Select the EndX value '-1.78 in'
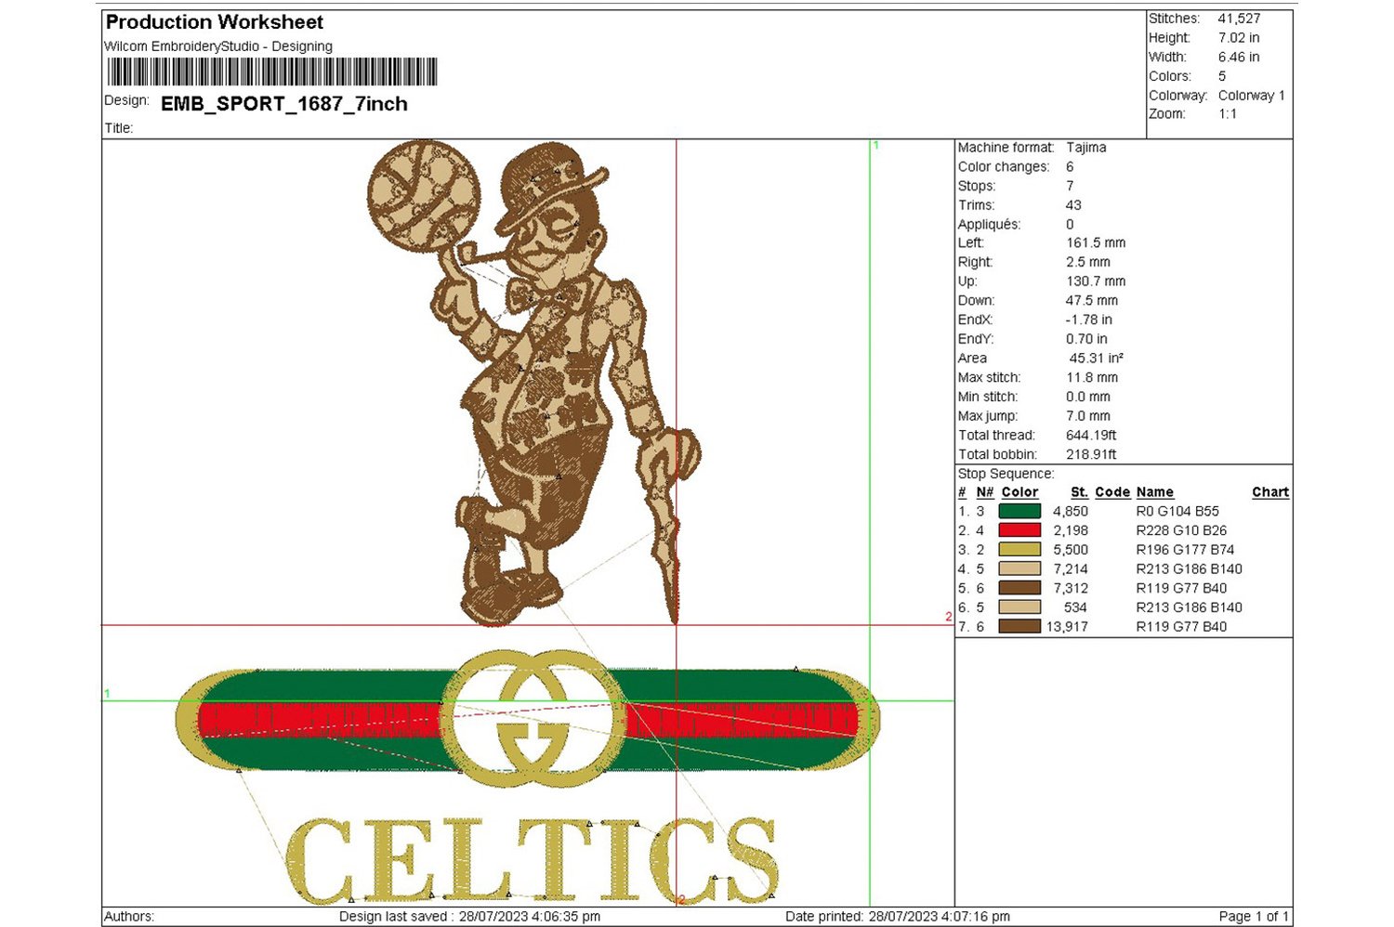The width and height of the screenshot is (1394, 927). (1089, 320)
